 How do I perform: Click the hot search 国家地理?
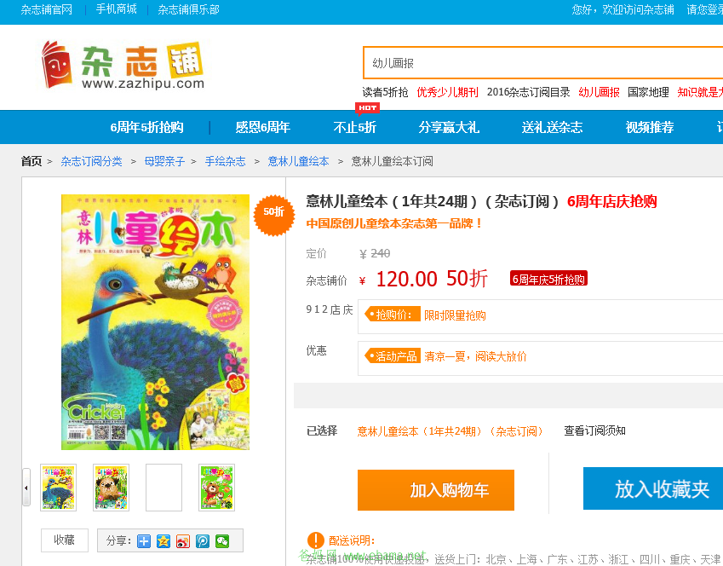tap(648, 92)
